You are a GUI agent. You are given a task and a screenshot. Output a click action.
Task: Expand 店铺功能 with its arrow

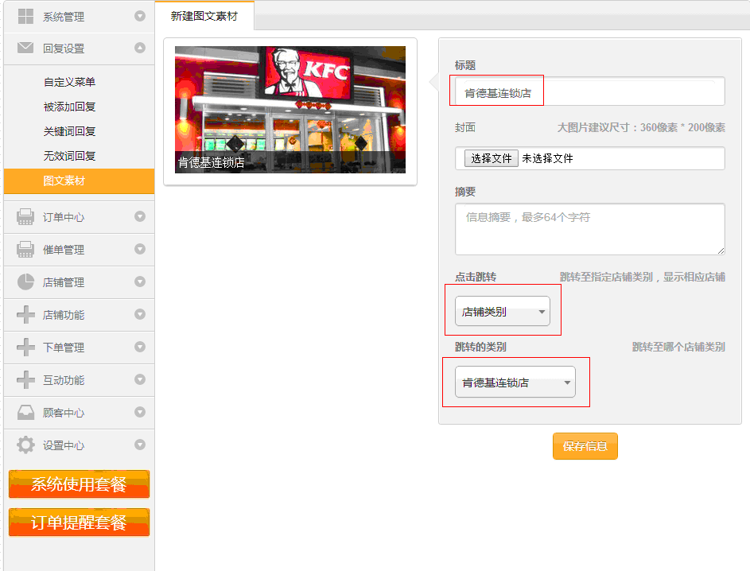pos(140,314)
